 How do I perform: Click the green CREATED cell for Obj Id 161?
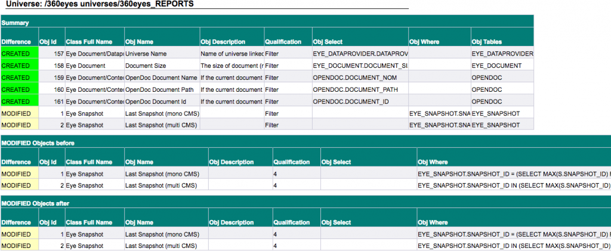tap(18, 101)
